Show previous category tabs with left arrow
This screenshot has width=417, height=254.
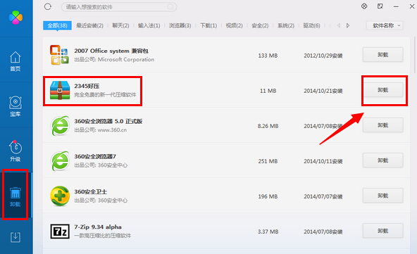point(339,25)
